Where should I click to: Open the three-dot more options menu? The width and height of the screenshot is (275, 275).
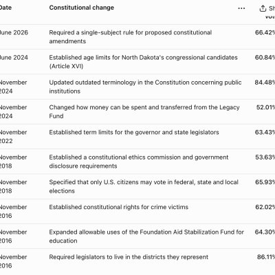click(241, 8)
